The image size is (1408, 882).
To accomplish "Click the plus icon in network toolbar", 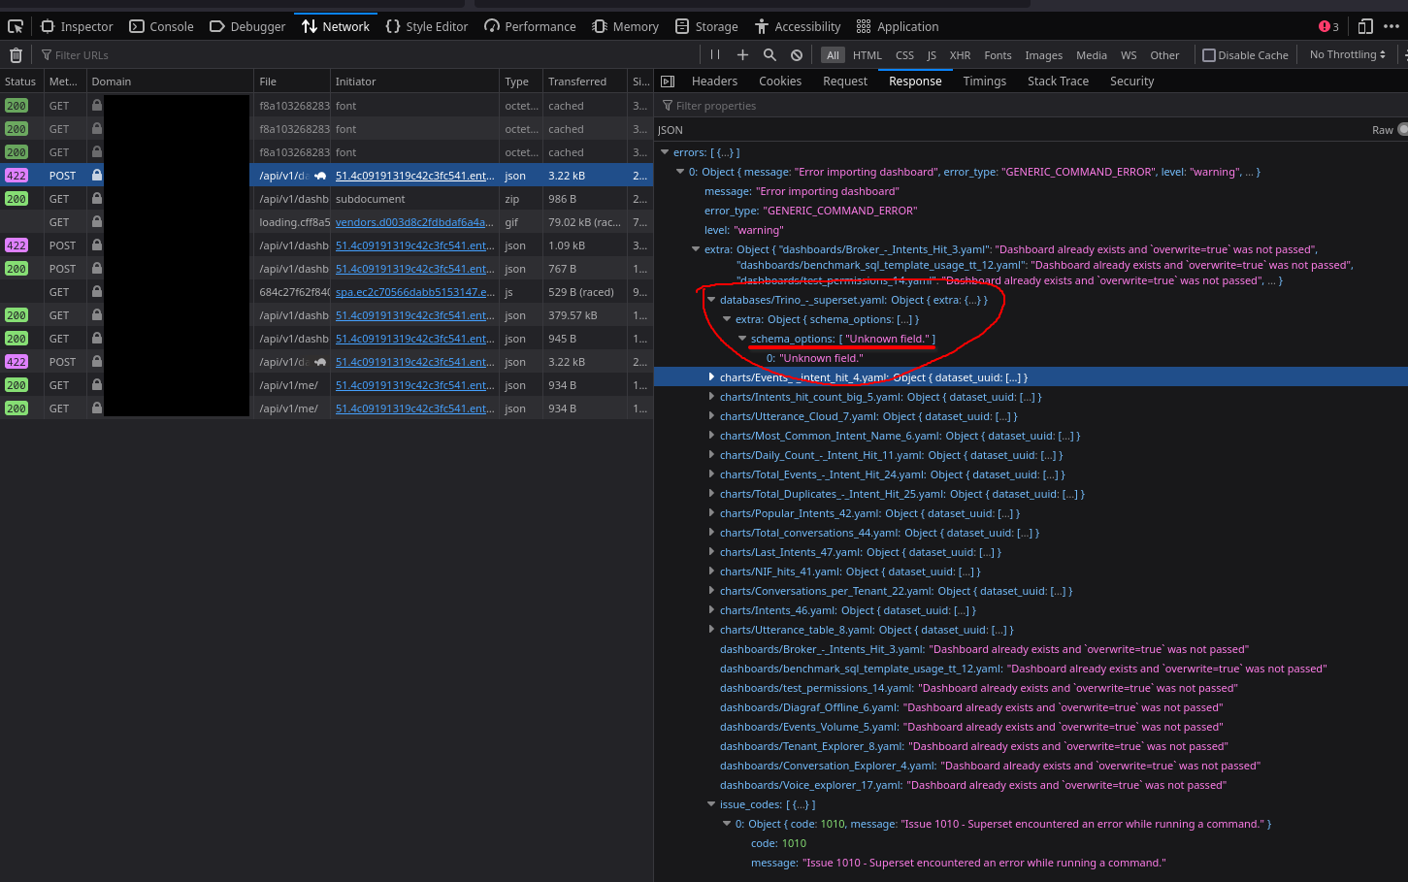I will pyautogui.click(x=742, y=55).
